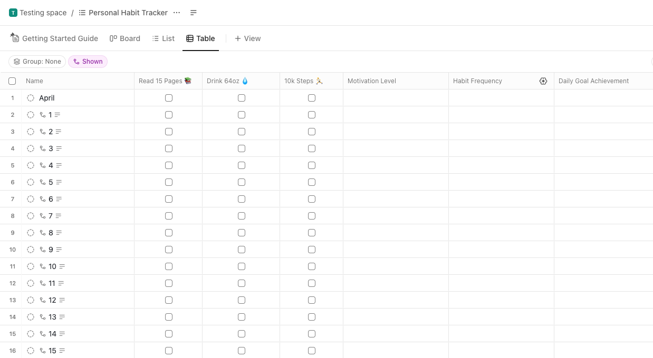Check Read 15 Pages box for April
The width and height of the screenshot is (653, 358).
(169, 98)
